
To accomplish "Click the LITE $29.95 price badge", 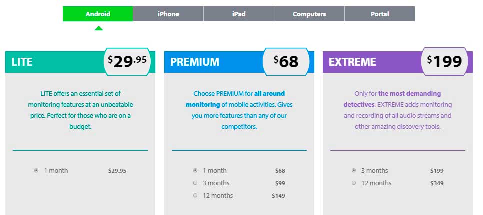I will [127, 62].
